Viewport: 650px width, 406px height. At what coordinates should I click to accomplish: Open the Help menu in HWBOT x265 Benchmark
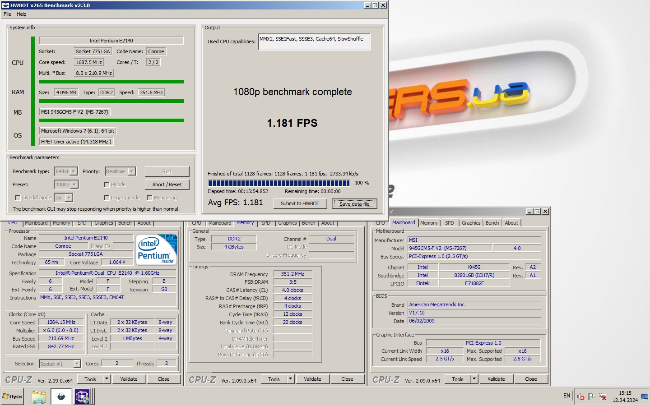21,14
